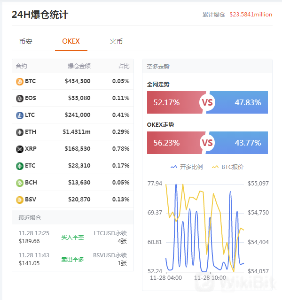This screenshot has height=300, width=282.
Task: Click the ETH coin icon
Action: 20,132
